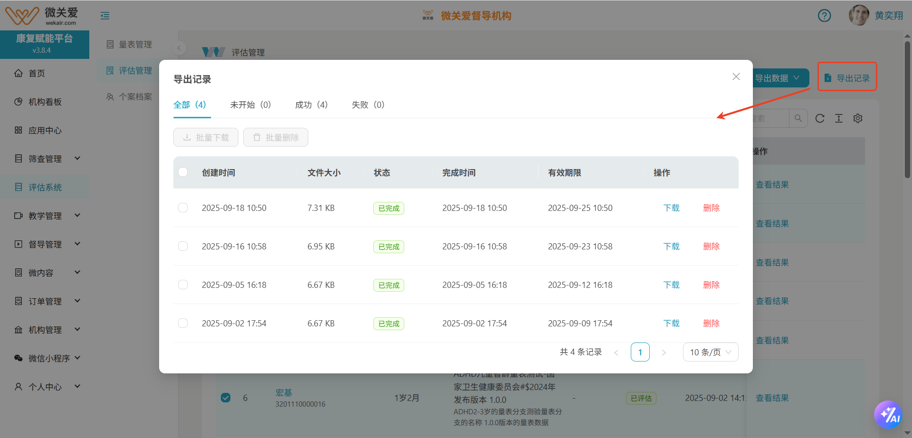The image size is (912, 438).
Task: Check the 2025-09-02 17:54 record checkbox
Action: (183, 323)
